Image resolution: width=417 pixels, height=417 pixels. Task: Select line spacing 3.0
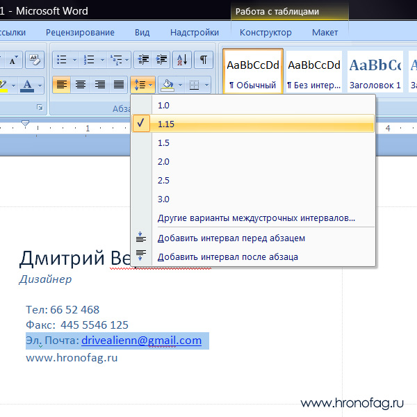(x=253, y=199)
